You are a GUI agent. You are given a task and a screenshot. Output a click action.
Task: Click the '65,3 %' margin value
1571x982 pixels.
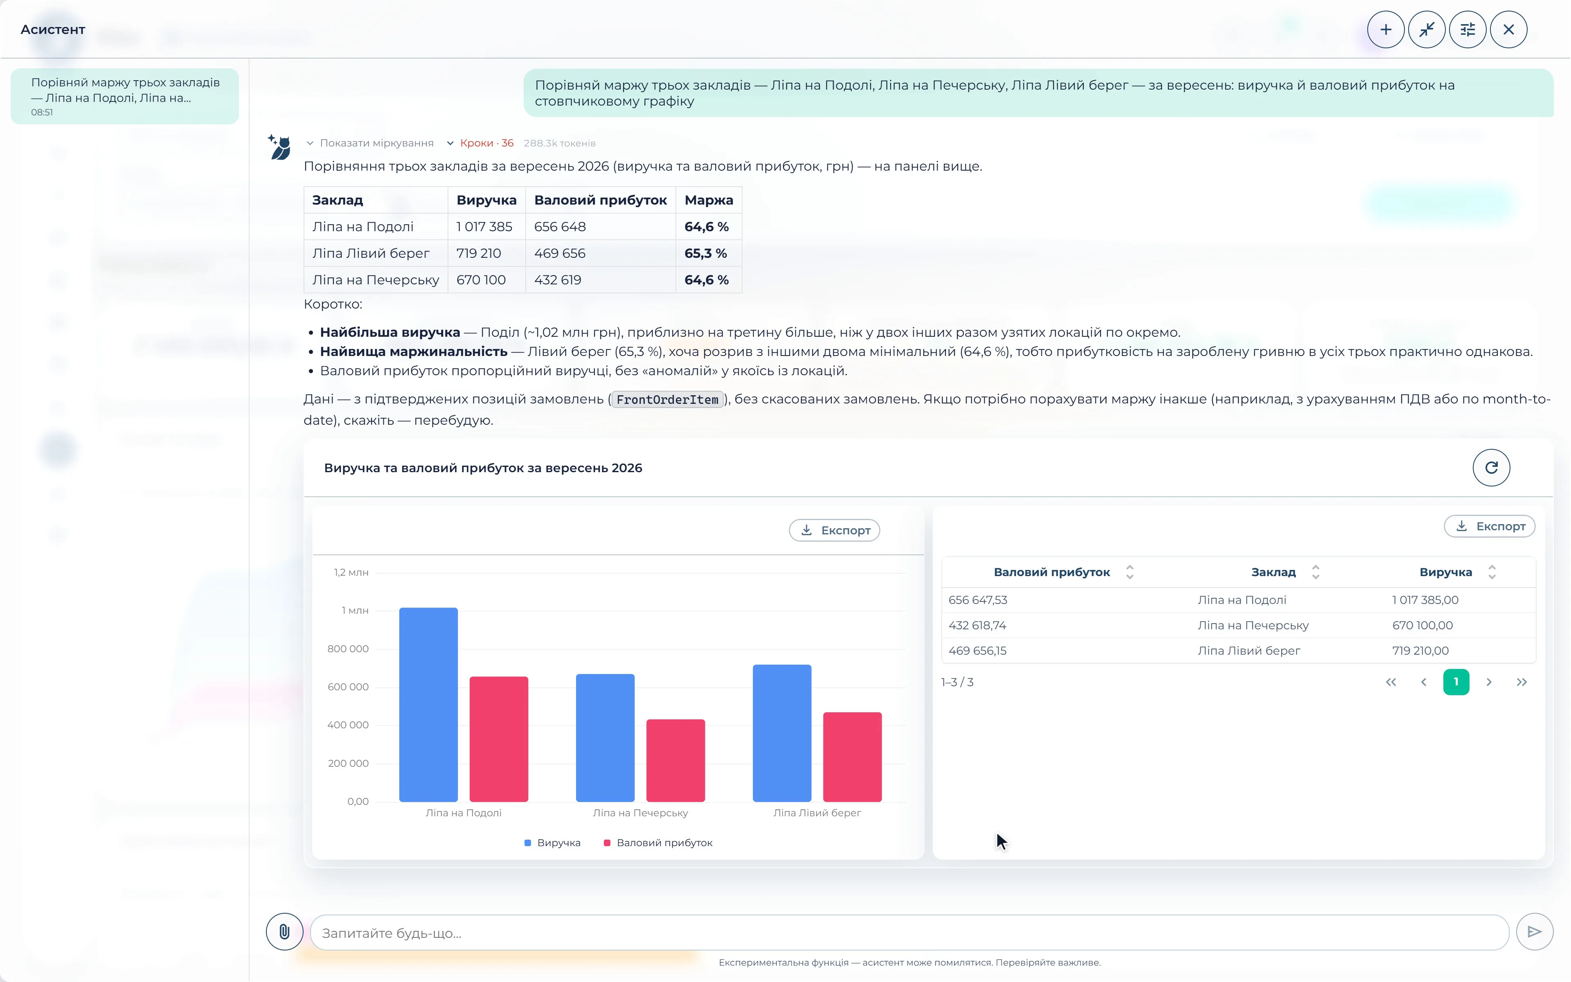pos(706,253)
